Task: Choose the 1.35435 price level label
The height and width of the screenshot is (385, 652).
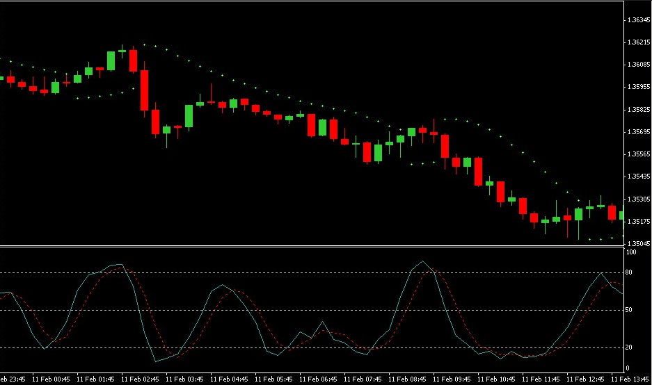Action: coord(639,177)
